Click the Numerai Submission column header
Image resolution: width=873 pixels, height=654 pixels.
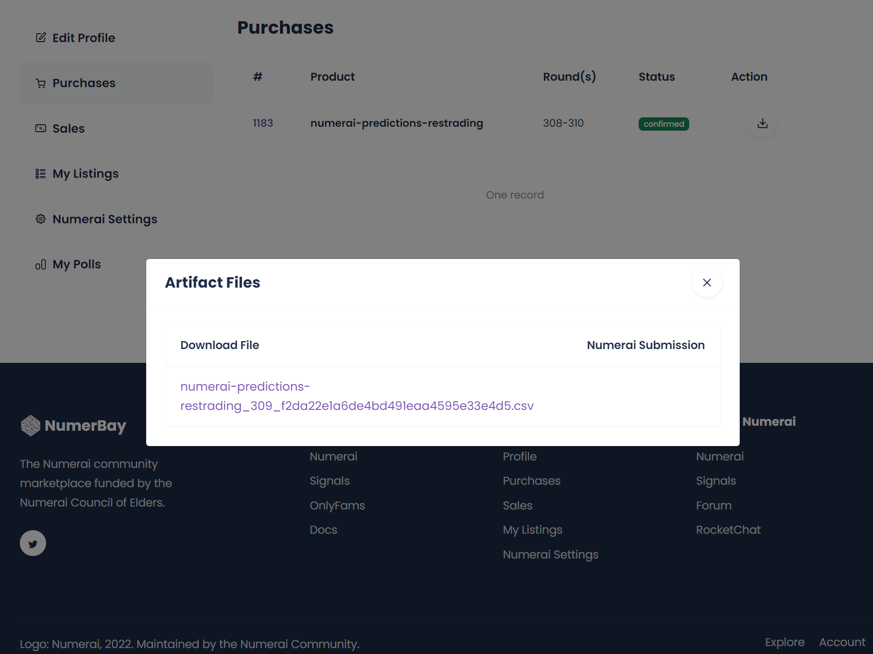pyautogui.click(x=646, y=345)
